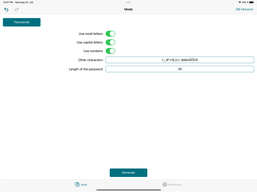
Task: Tap the battery status icon
Action: click(252, 2)
